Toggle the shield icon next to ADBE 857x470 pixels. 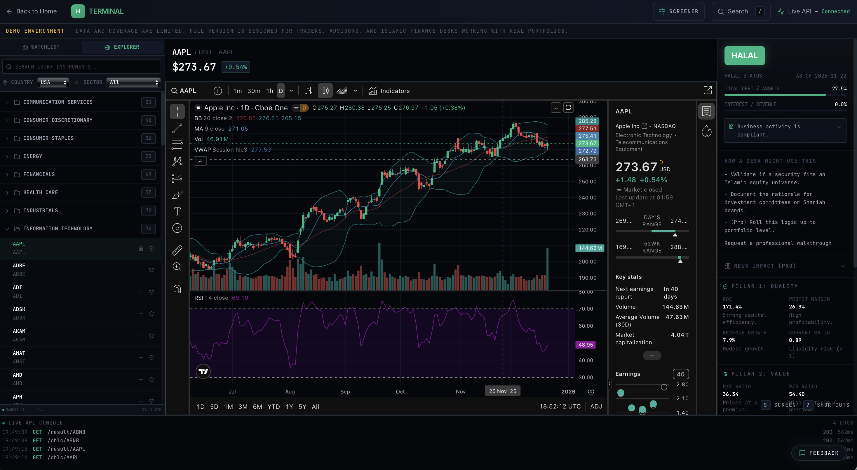151,270
